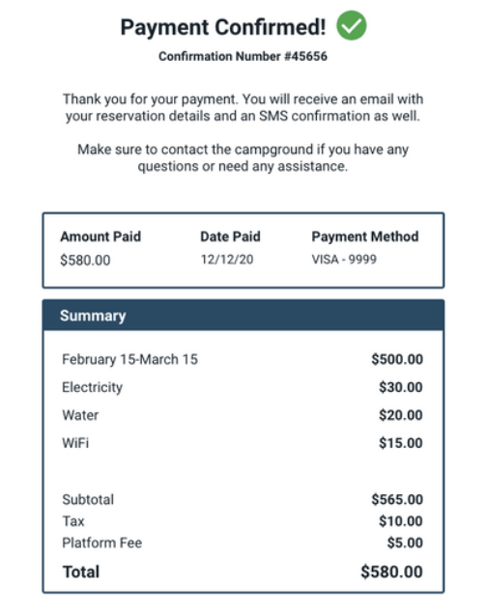The height and width of the screenshot is (612, 487).
Task: Select the VISA - 9999 payment method
Action: pyautogui.click(x=344, y=260)
